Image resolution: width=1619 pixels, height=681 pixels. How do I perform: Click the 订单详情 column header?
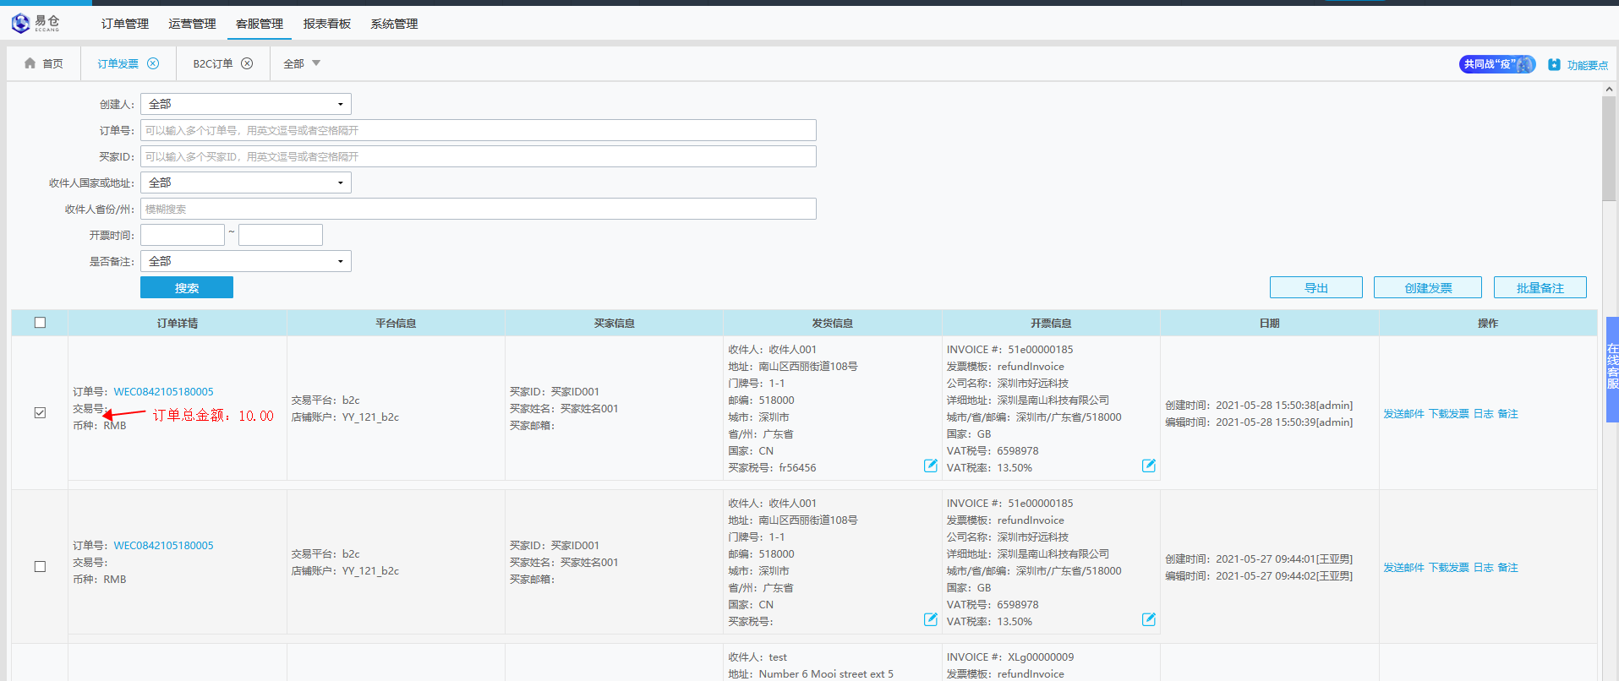pyautogui.click(x=178, y=324)
